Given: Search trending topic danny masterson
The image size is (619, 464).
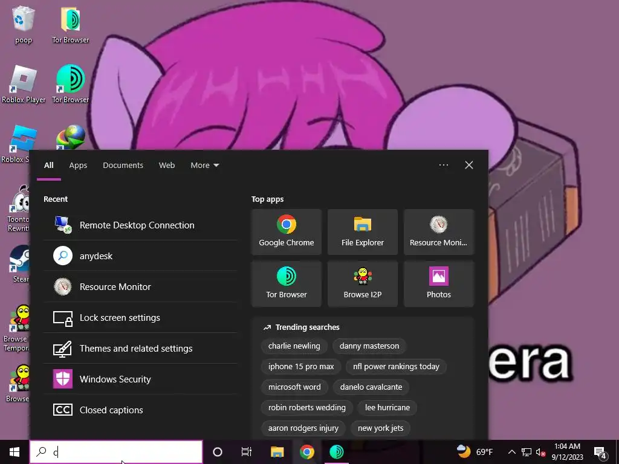Looking at the screenshot, I should pyautogui.click(x=369, y=346).
